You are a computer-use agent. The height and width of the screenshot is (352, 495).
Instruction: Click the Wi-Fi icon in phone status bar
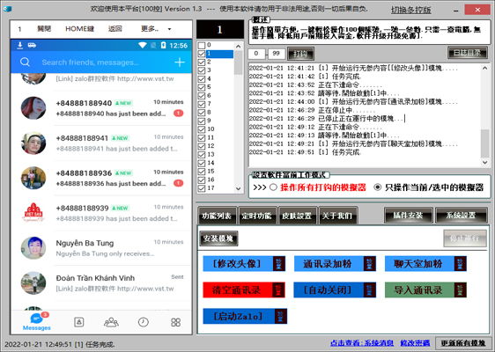pos(143,46)
